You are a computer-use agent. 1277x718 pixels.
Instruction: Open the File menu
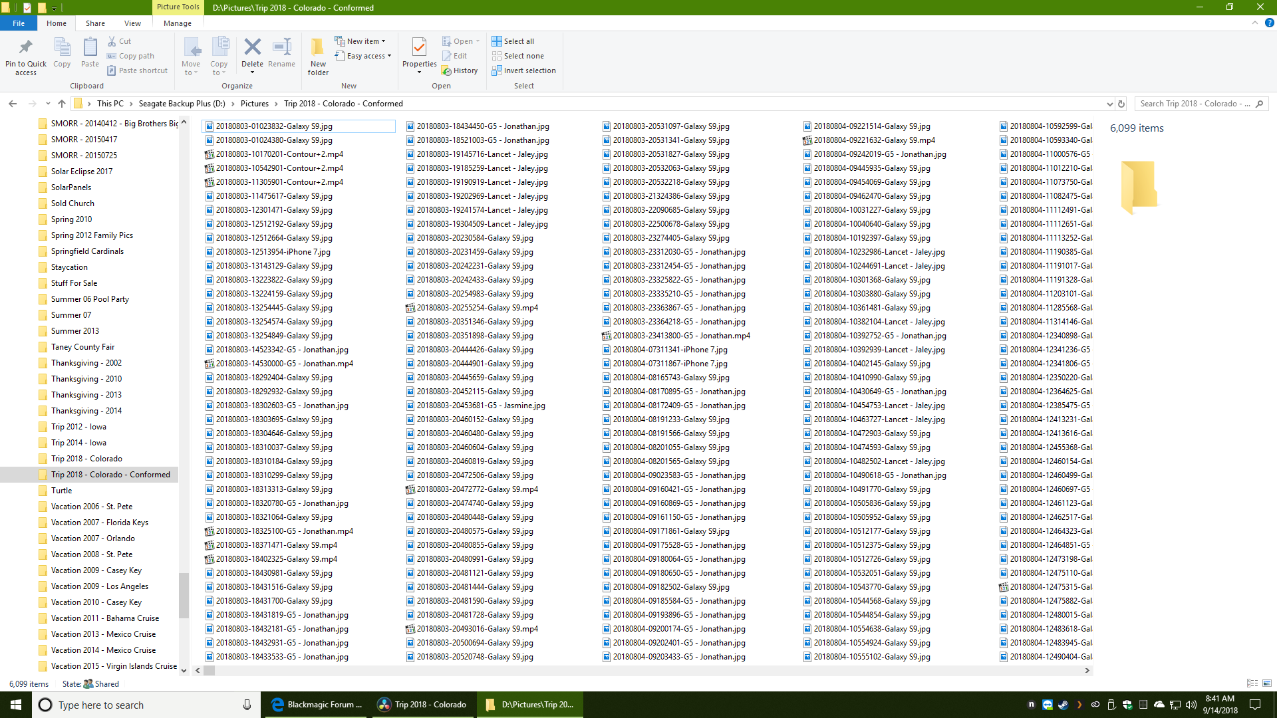[x=19, y=23]
